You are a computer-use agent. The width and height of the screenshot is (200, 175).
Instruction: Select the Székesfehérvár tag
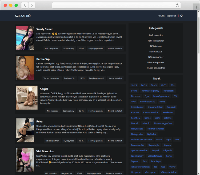pos(155,156)
